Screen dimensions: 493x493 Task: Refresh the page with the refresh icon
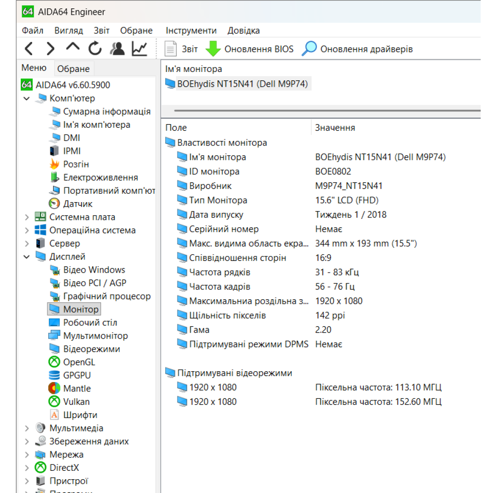tap(94, 48)
